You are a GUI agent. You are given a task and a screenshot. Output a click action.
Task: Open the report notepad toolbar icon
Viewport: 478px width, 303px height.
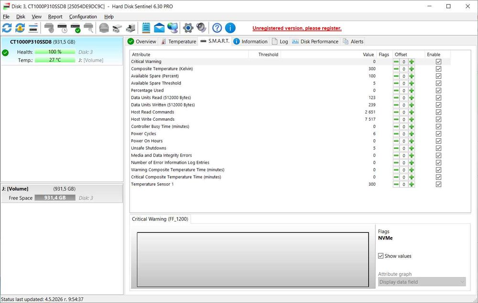pyautogui.click(x=146, y=28)
